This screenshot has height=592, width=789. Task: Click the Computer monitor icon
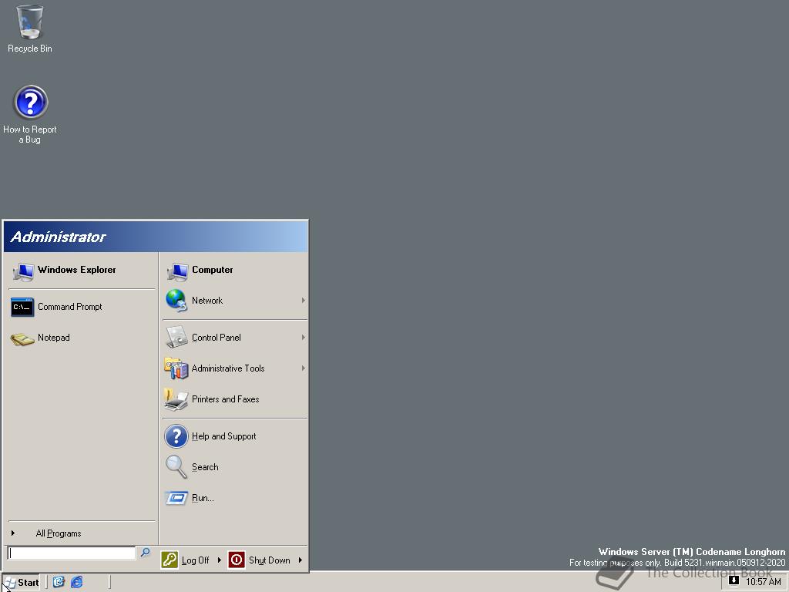[x=176, y=271]
